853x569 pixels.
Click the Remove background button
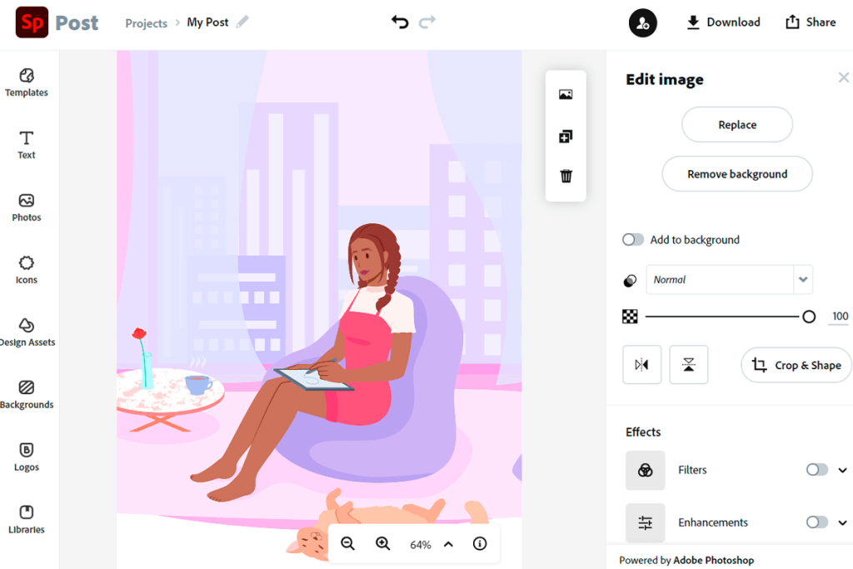(736, 174)
